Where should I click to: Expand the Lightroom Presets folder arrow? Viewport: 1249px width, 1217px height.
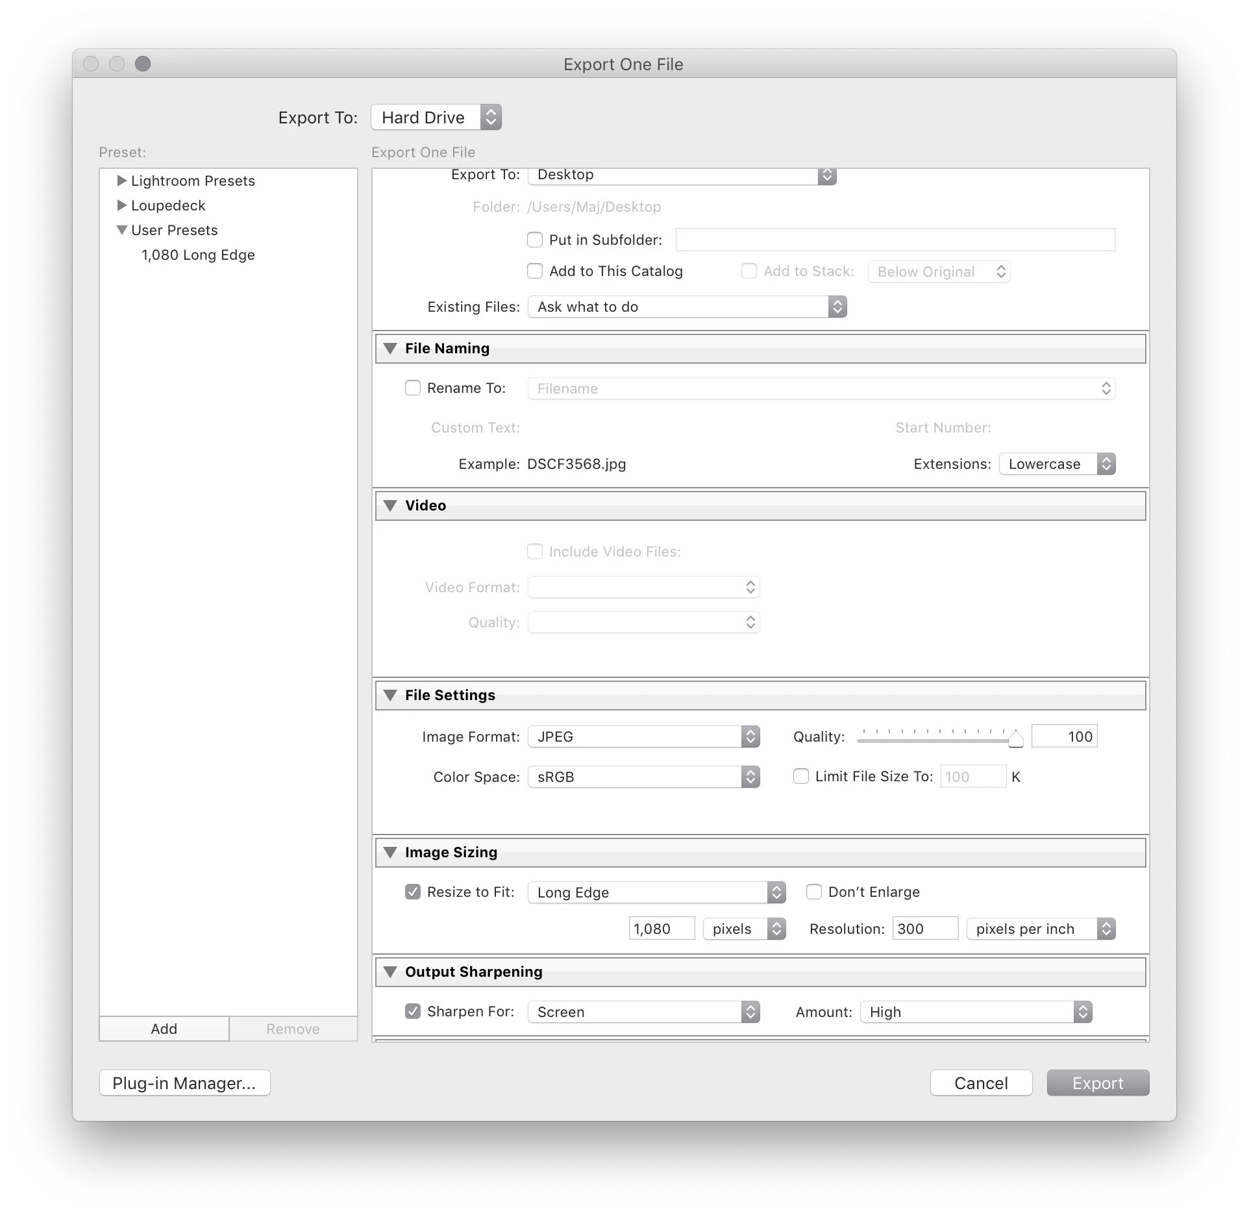coord(121,181)
